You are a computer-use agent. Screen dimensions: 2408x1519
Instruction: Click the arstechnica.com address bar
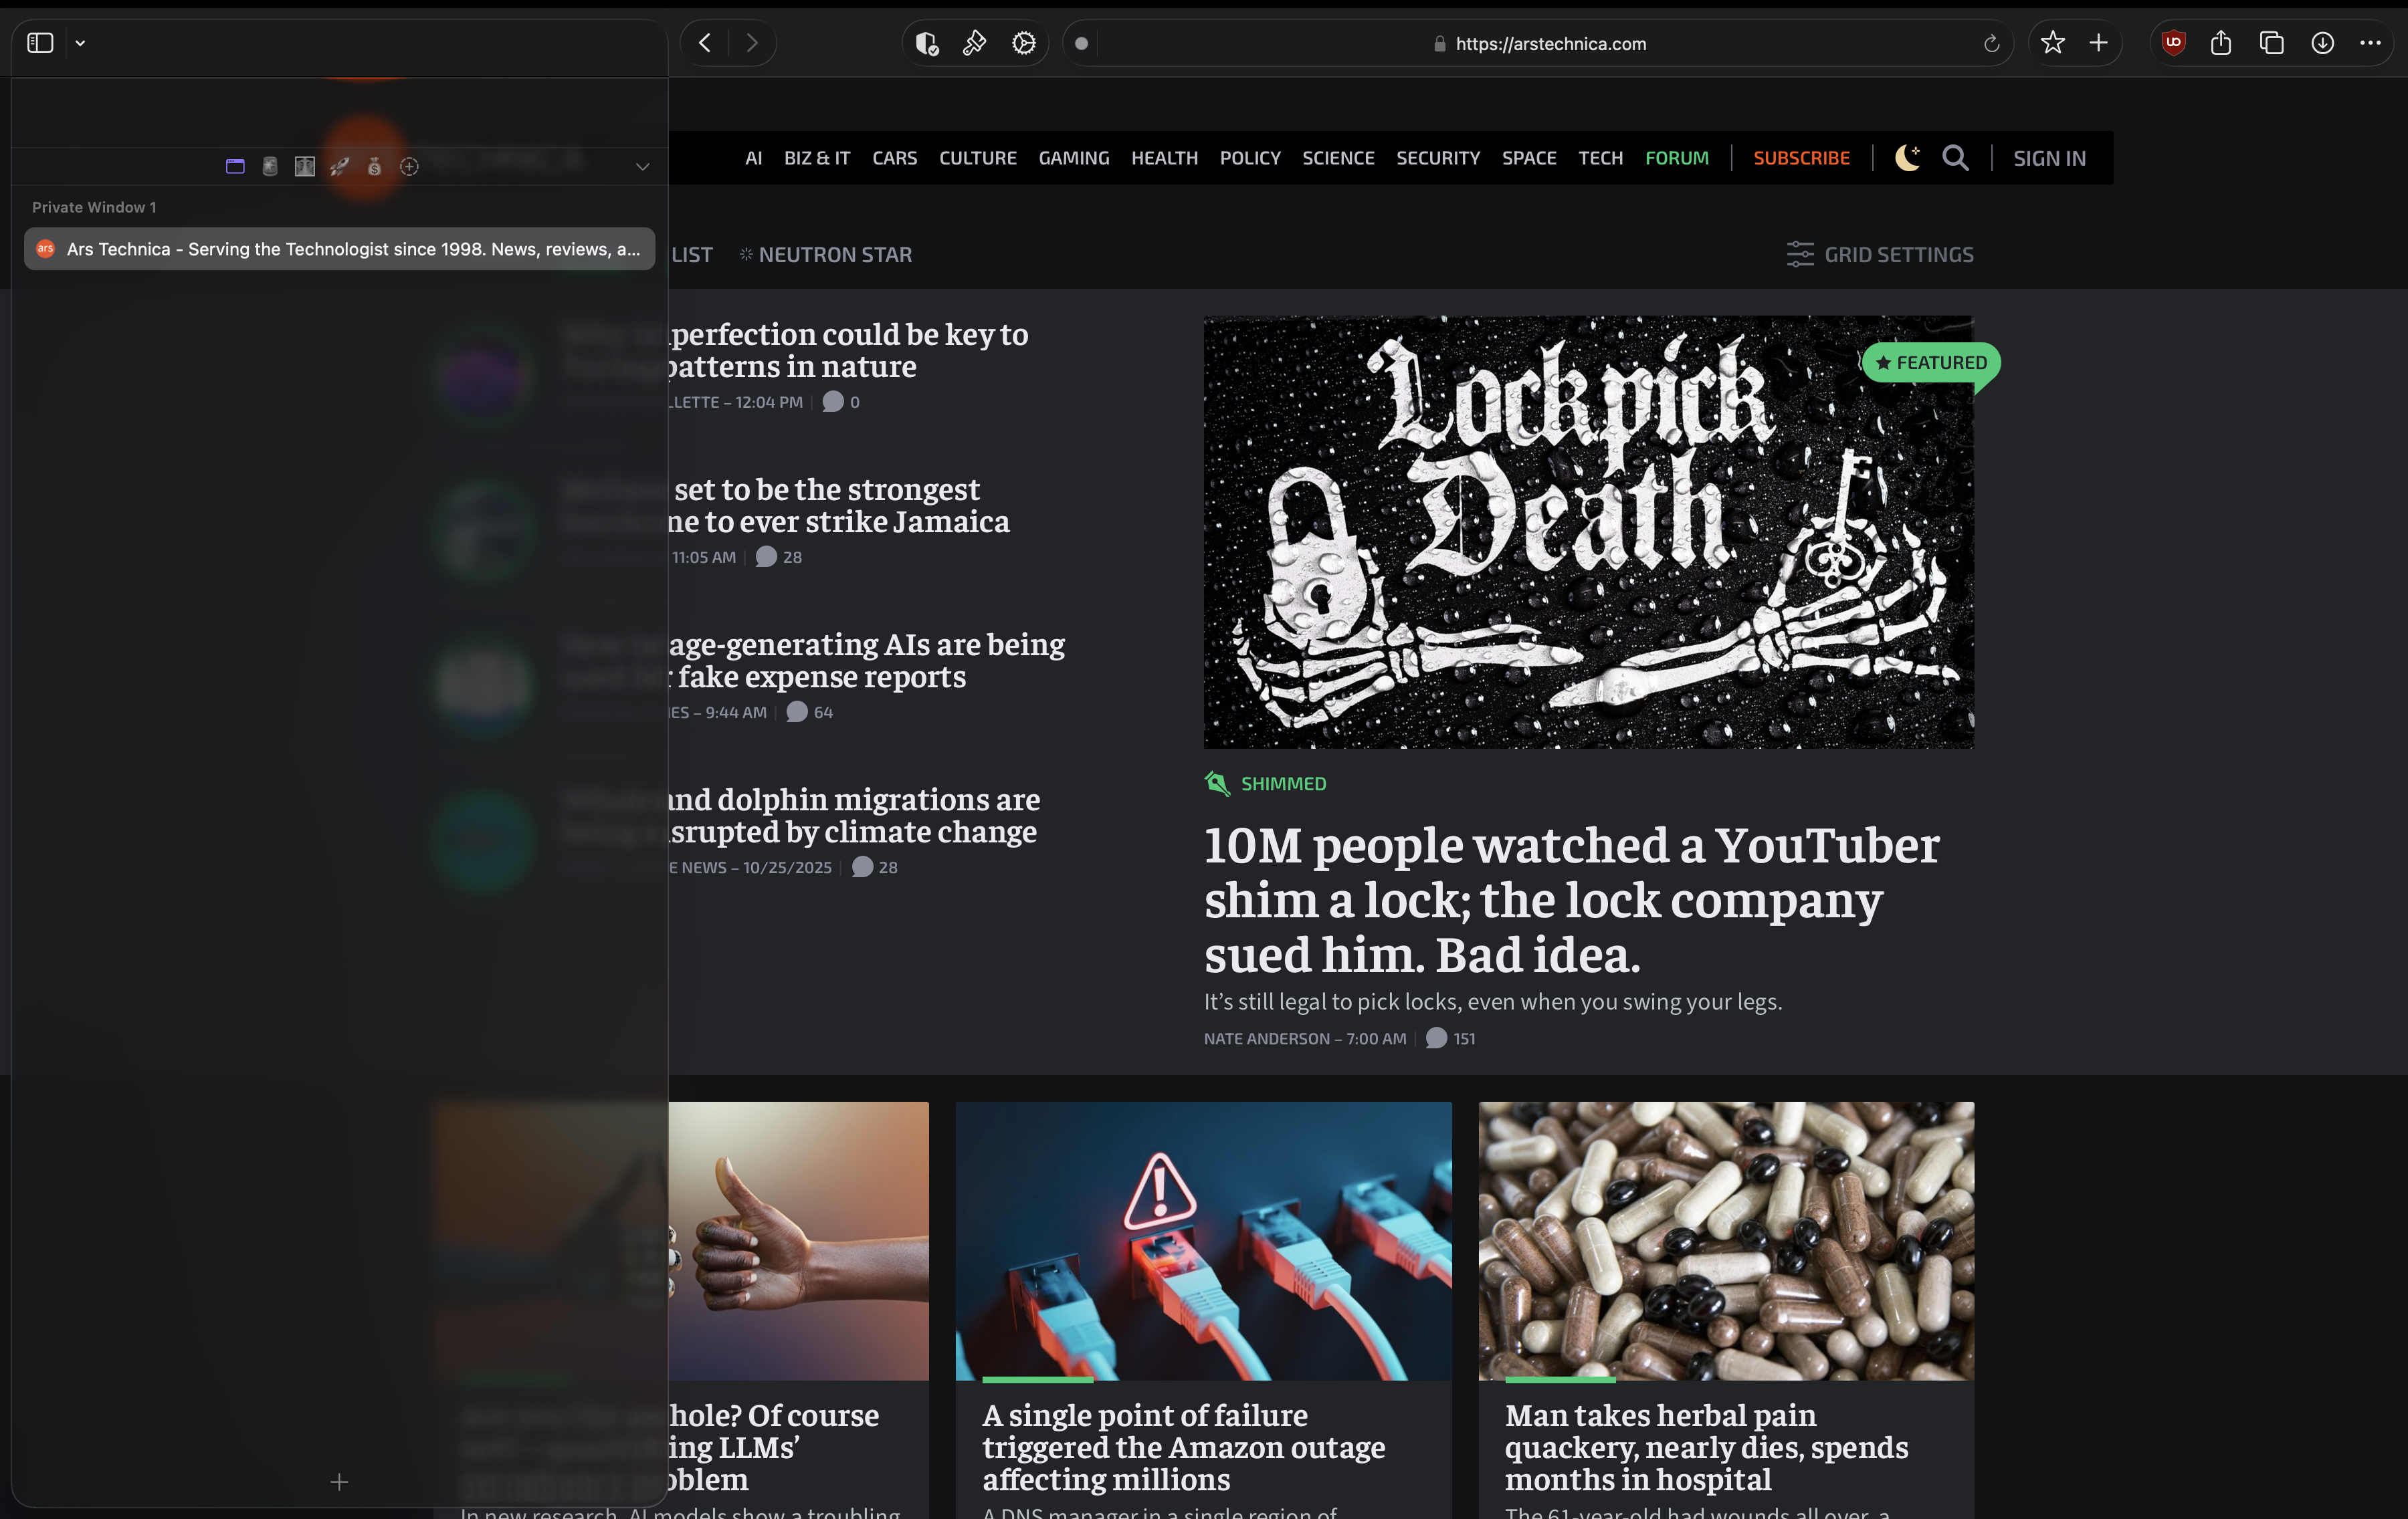tap(1549, 44)
